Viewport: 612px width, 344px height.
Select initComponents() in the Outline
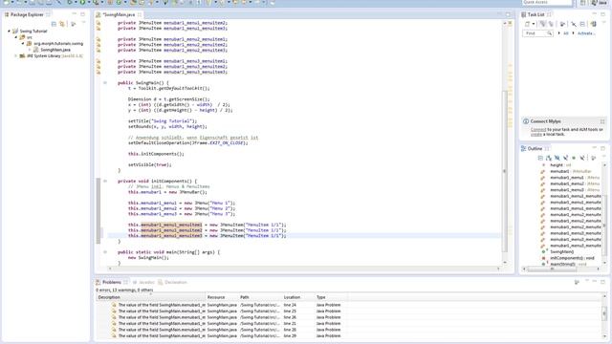572,258
